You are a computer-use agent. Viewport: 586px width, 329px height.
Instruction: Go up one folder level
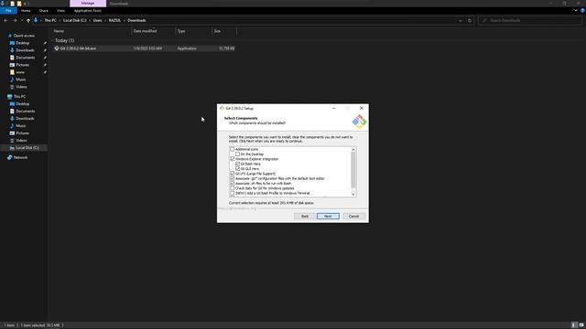click(28, 20)
